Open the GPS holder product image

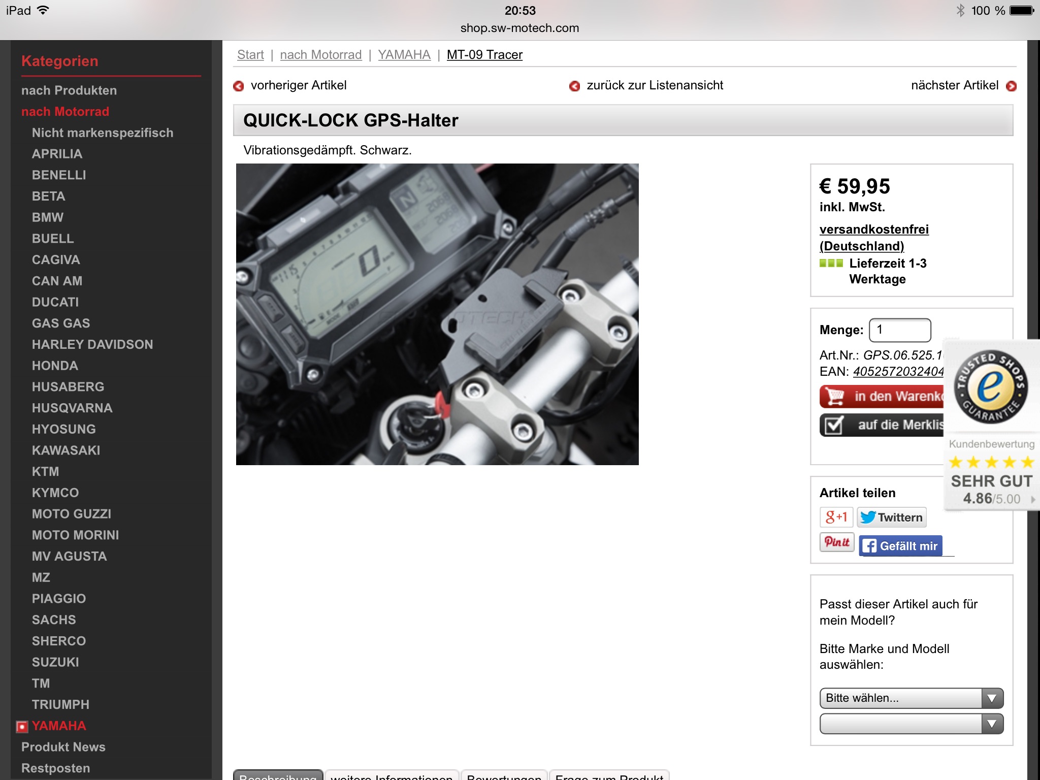point(437,314)
